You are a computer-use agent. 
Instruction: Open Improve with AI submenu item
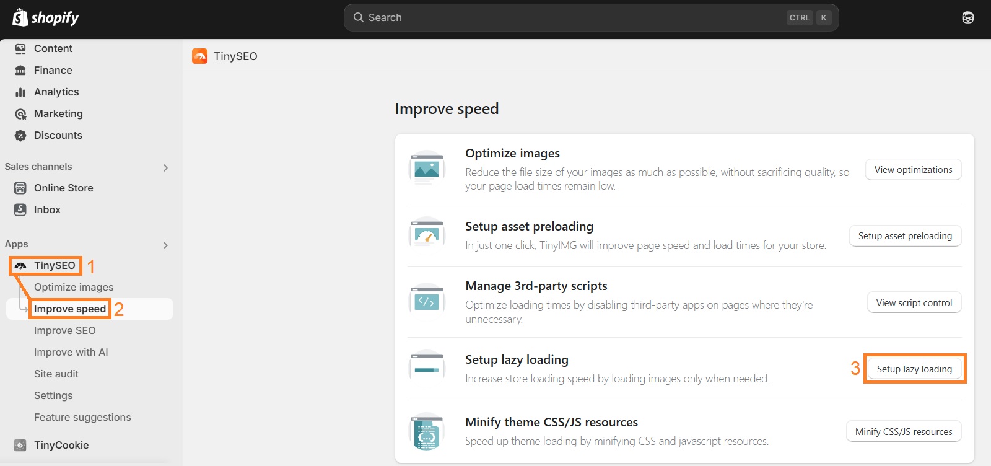pos(71,352)
